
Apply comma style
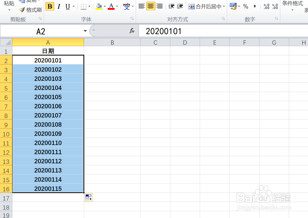pyautogui.click(x=255, y=6)
